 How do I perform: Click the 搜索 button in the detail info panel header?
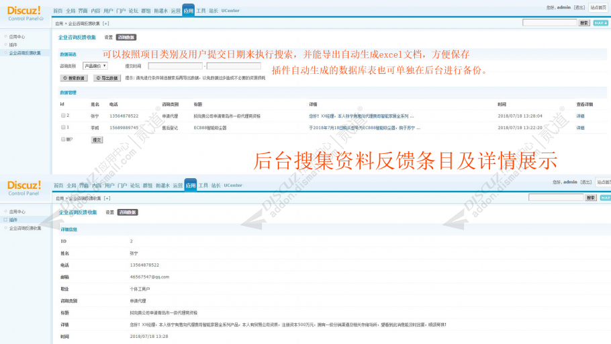click(591, 198)
